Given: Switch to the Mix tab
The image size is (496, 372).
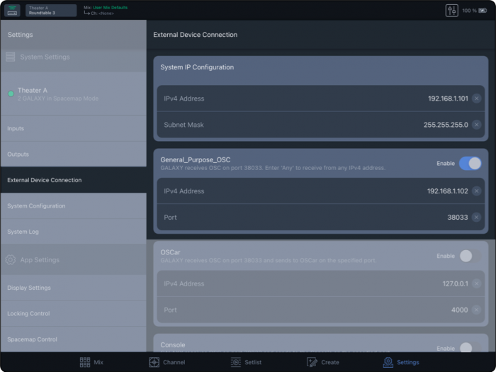Looking at the screenshot, I should pyautogui.click(x=91, y=362).
